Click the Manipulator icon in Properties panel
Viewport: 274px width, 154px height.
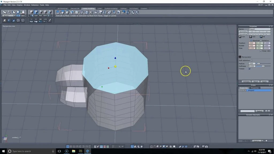[x=240, y=56]
